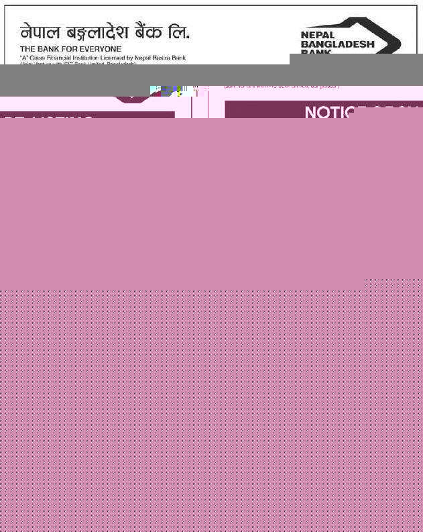
Task: Click the Nepali-script bank name heading
Action: pos(105,32)
